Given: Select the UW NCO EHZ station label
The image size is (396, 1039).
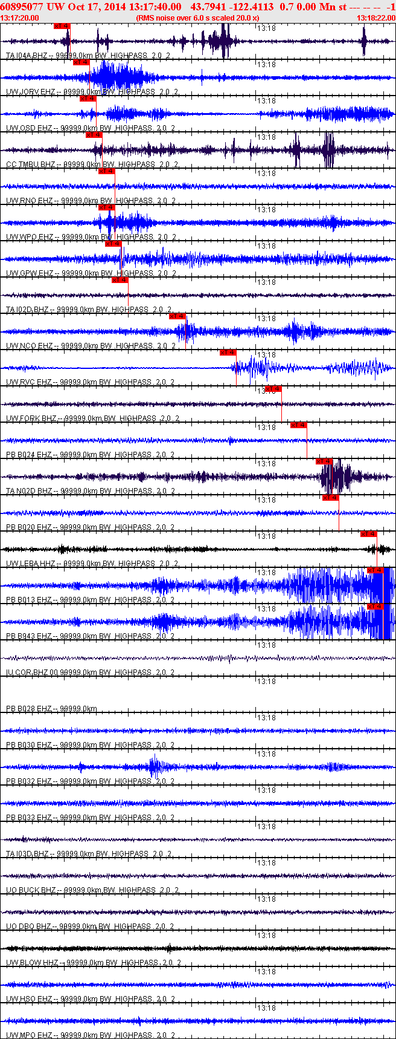Looking at the screenshot, I should pyautogui.click(x=91, y=346).
